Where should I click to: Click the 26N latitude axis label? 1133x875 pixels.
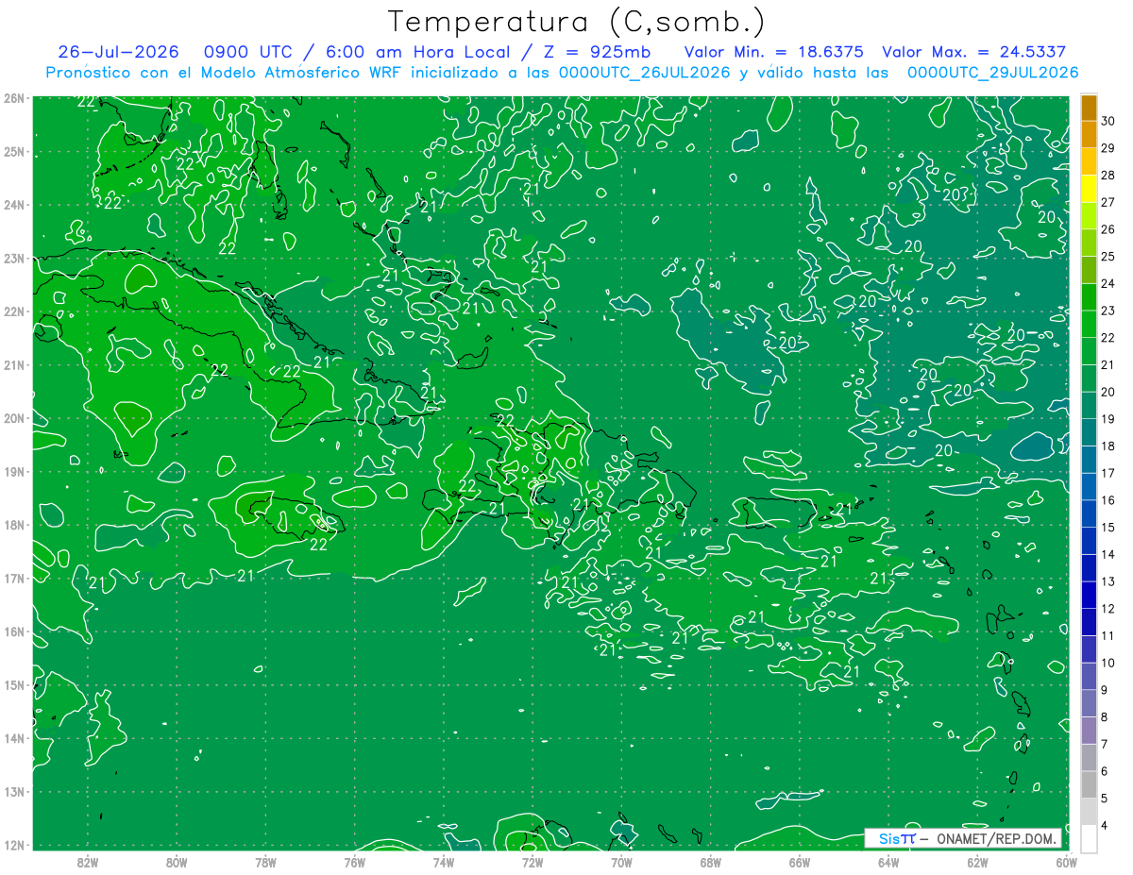coord(13,98)
